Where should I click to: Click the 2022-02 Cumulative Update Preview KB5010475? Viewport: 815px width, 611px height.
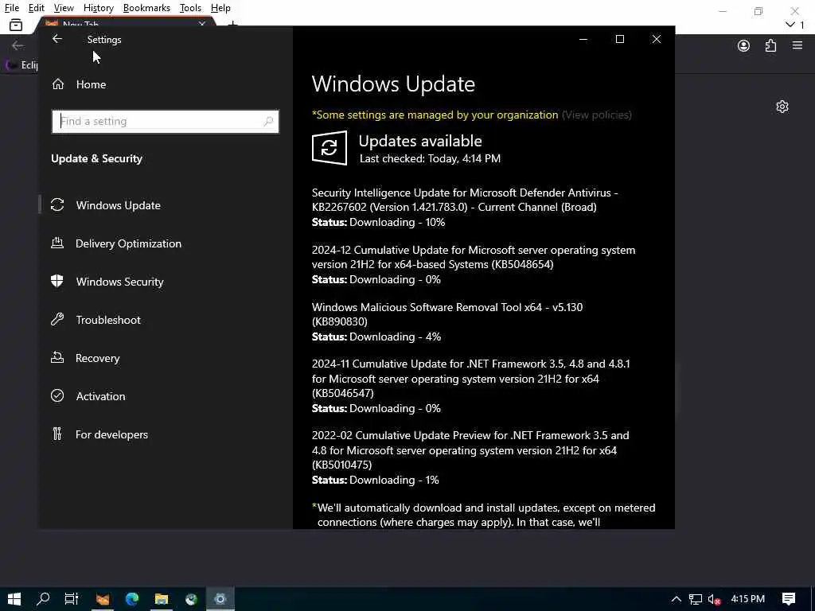click(x=470, y=450)
